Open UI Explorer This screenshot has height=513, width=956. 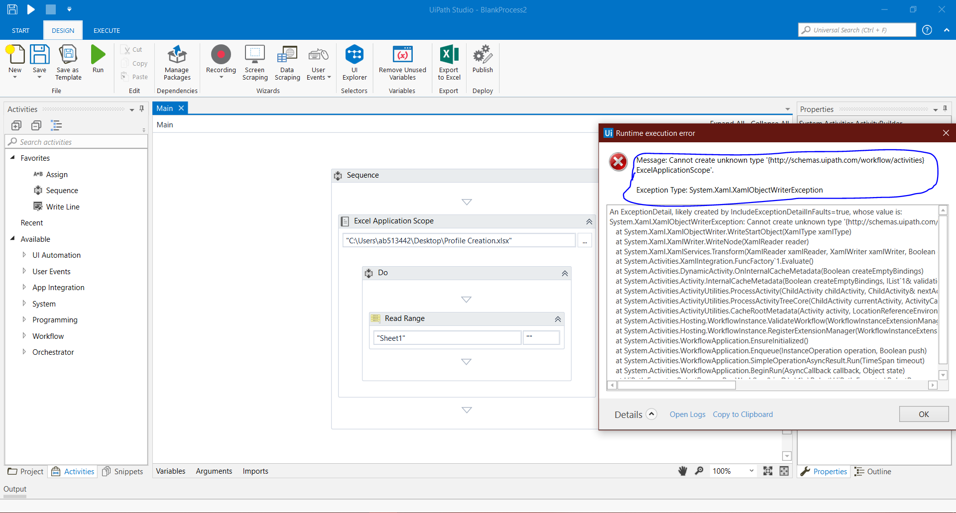click(355, 62)
